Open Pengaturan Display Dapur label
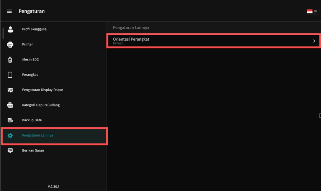Image resolution: width=321 pixels, height=191 pixels. point(43,90)
